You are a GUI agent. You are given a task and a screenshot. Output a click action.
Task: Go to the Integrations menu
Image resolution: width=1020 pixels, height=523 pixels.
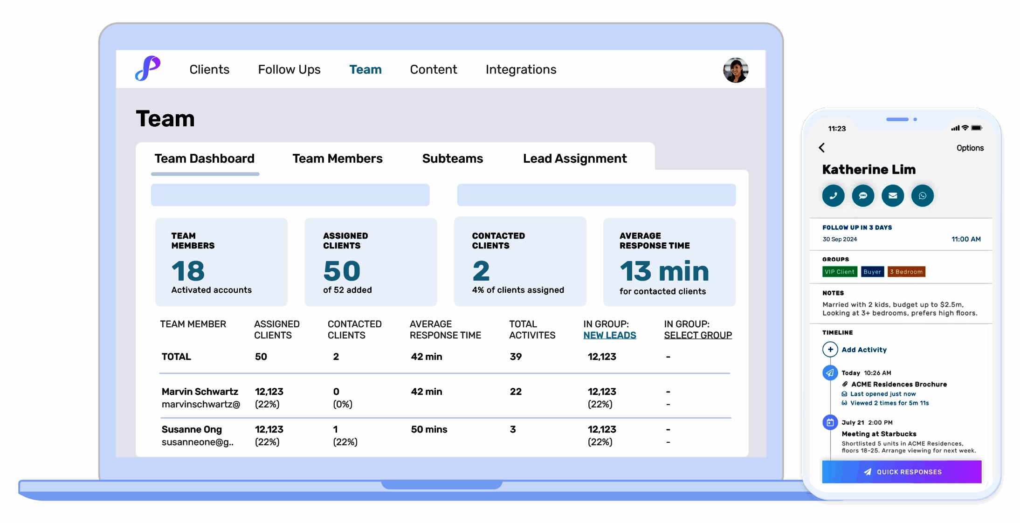(521, 69)
